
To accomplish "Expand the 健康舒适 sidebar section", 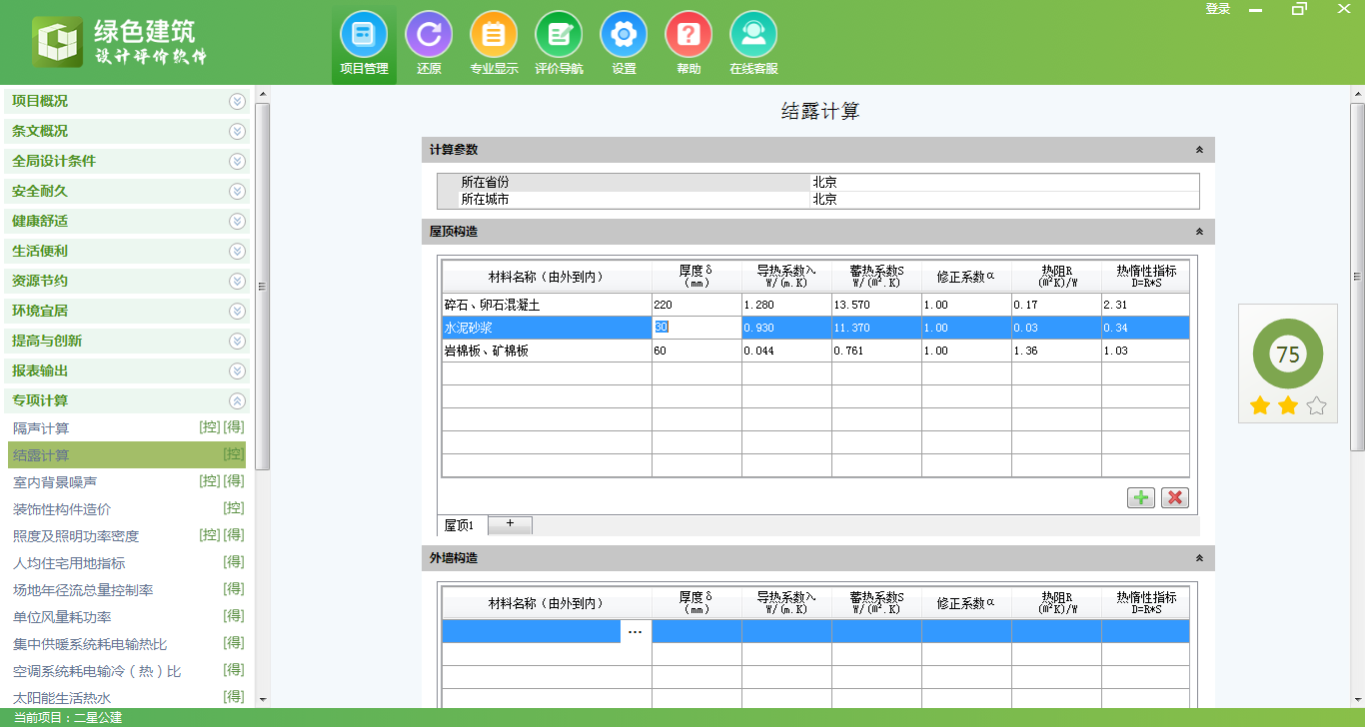I will [x=127, y=221].
